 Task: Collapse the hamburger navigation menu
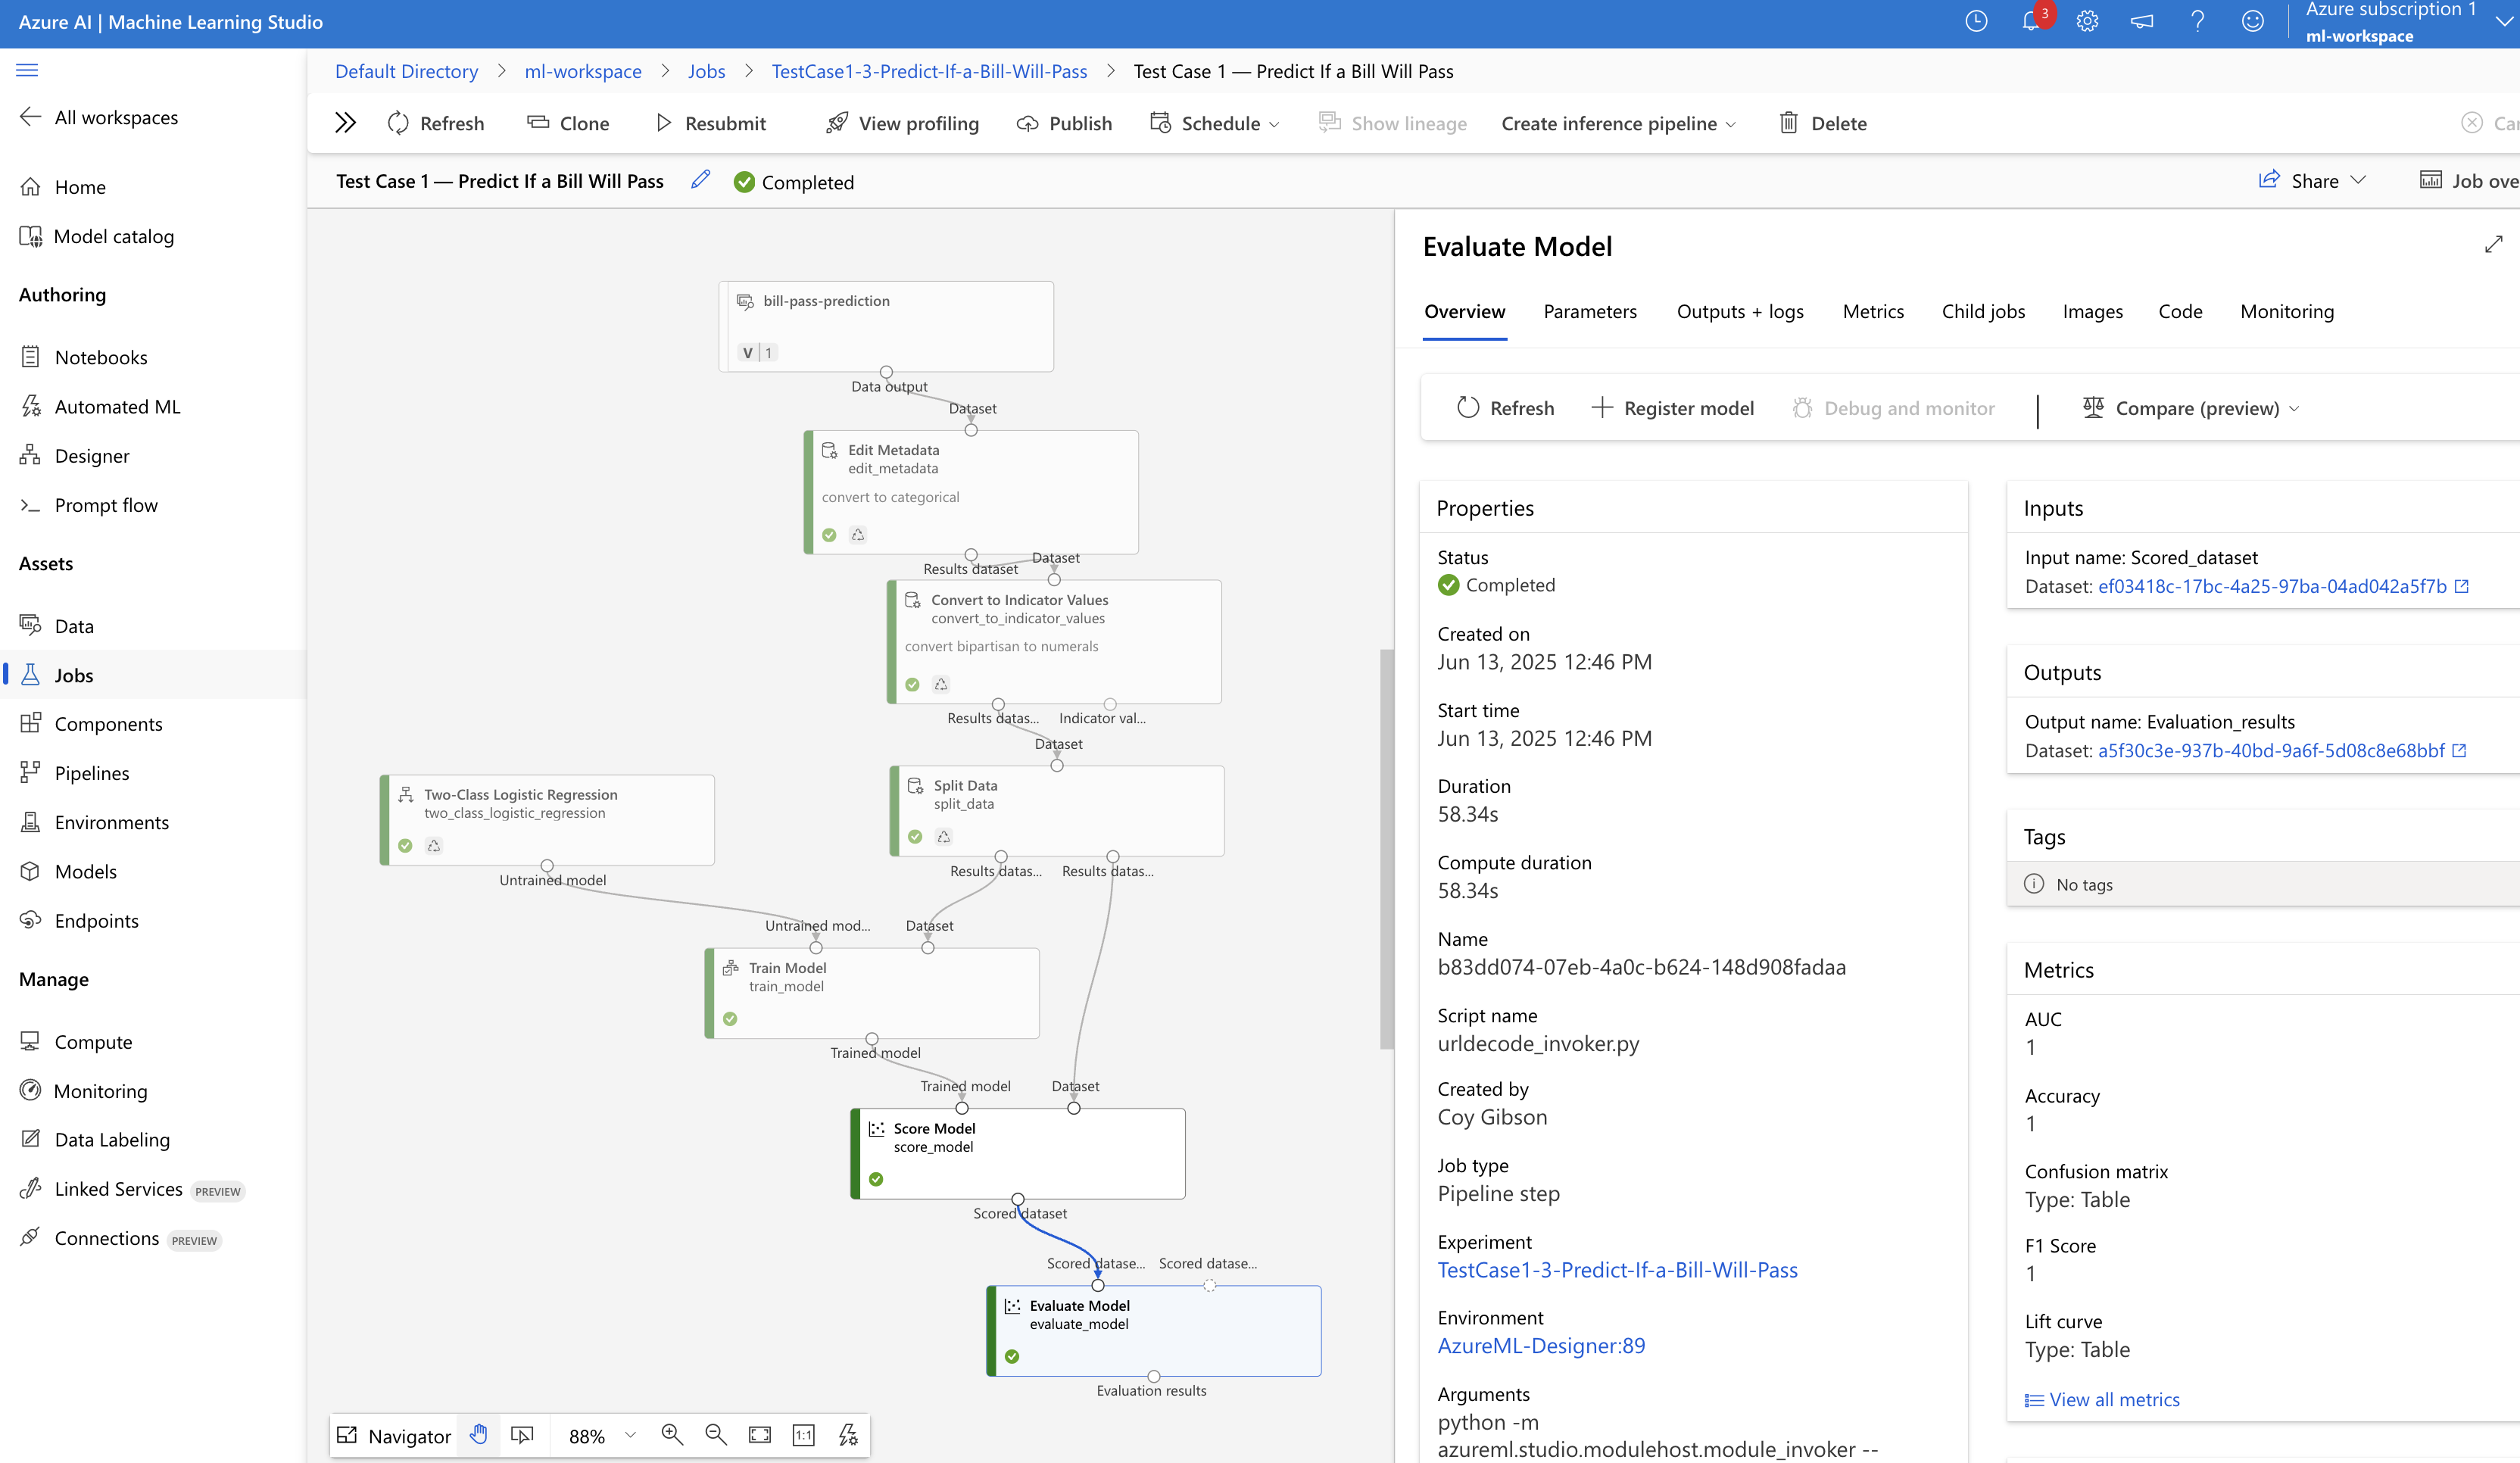click(x=27, y=70)
